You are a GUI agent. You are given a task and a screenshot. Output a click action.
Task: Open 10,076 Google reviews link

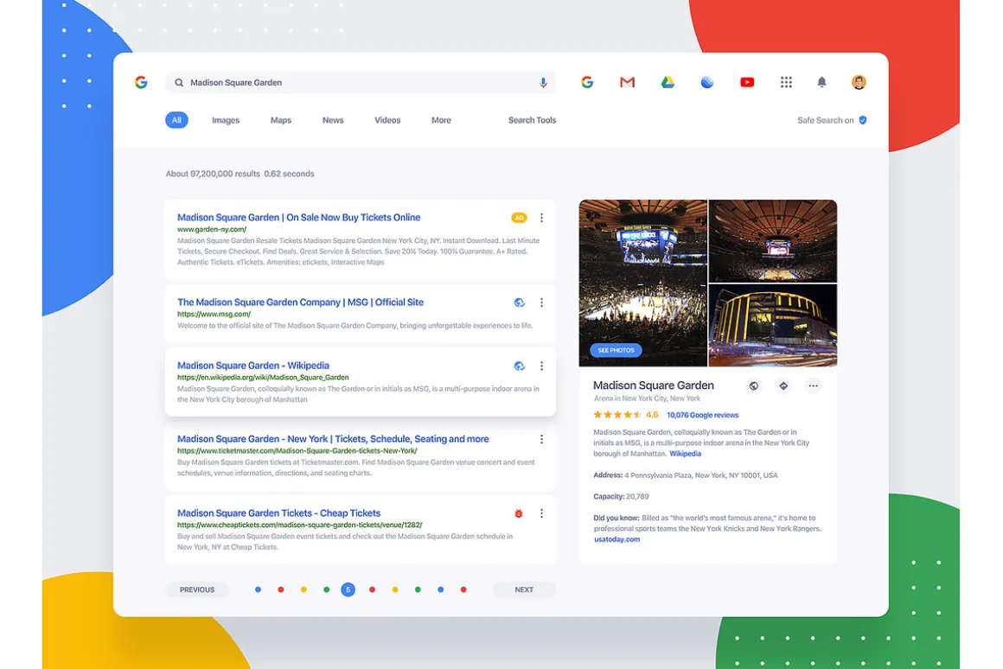(702, 415)
